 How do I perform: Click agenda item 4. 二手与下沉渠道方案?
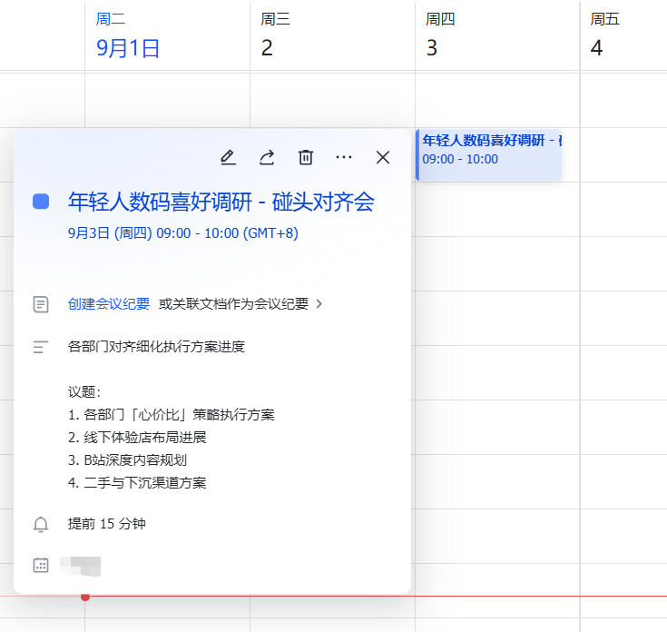point(137,482)
